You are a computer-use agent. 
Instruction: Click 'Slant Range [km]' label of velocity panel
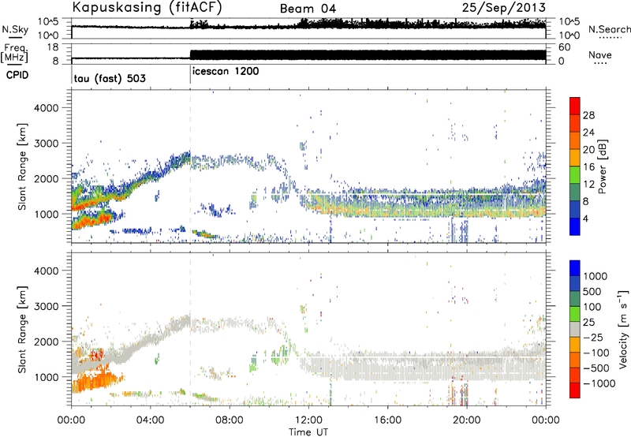tap(23, 330)
